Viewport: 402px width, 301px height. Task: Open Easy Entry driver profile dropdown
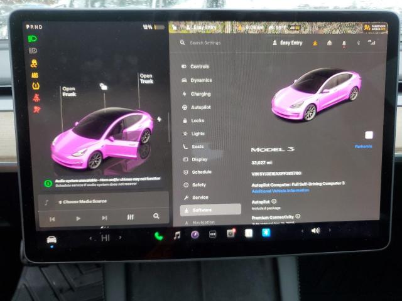coord(287,43)
